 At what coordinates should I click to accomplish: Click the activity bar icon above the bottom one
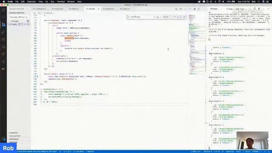(3, 62)
